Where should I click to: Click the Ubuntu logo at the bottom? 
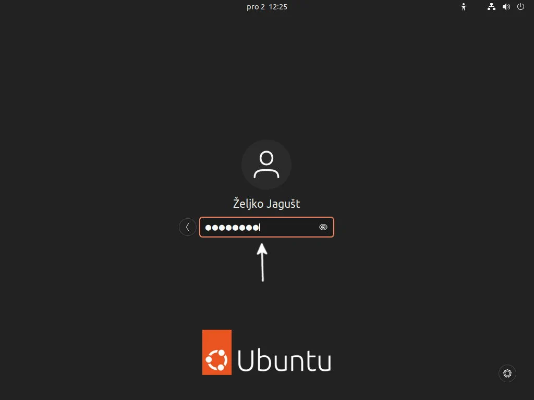[x=266, y=352]
